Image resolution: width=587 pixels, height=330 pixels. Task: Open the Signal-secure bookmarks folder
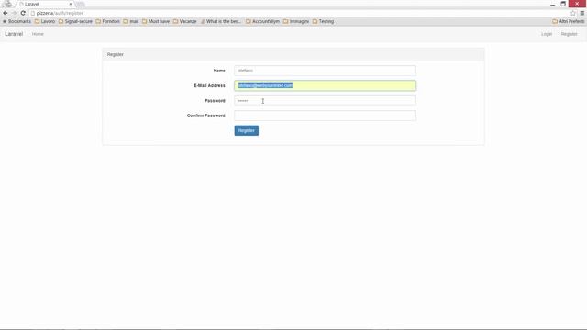tap(75, 21)
